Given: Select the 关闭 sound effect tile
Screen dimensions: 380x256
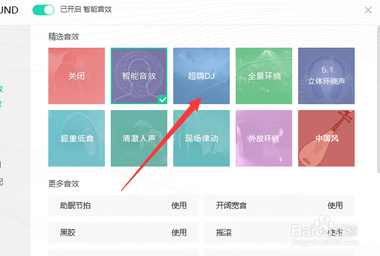Looking at the screenshot, I should (x=77, y=76).
